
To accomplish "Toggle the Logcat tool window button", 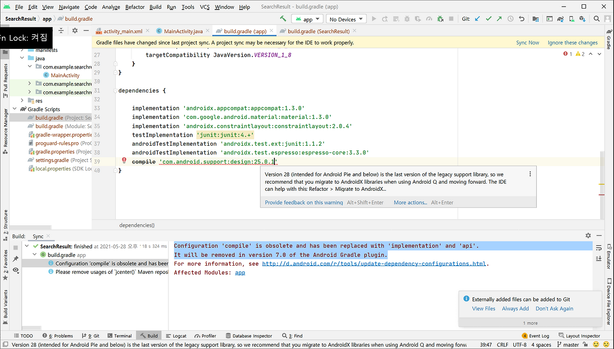I will 176,336.
